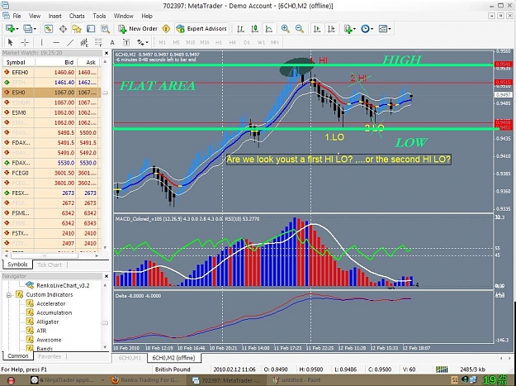This screenshot has width=516, height=386.
Task: Close the Navigator panel
Action: pyautogui.click(x=107, y=276)
